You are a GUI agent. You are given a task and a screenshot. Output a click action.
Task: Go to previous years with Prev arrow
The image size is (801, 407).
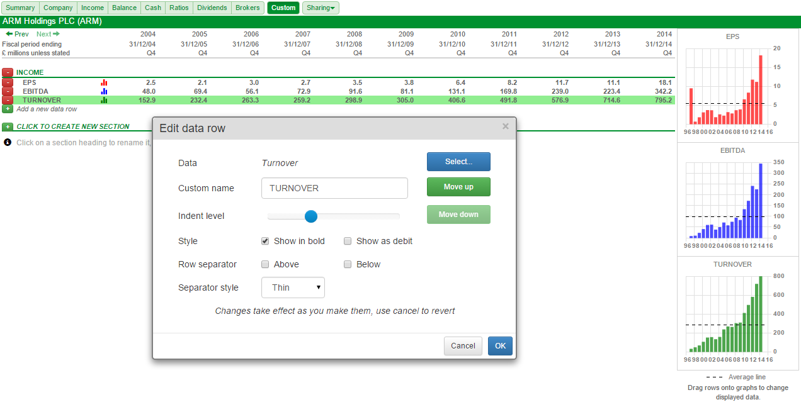[17, 34]
